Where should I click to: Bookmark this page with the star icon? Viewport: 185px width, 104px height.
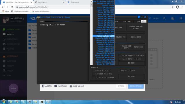coord(172,7)
